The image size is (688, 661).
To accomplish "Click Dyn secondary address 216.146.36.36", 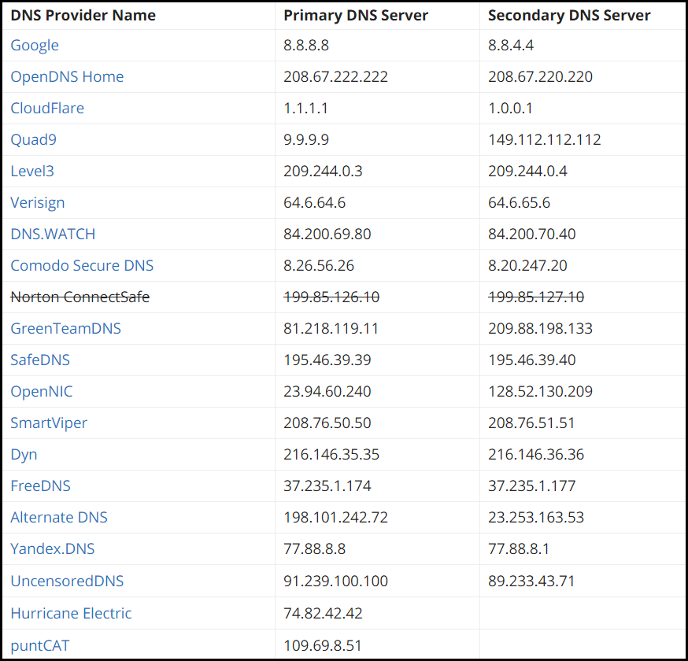I will tap(536, 455).
